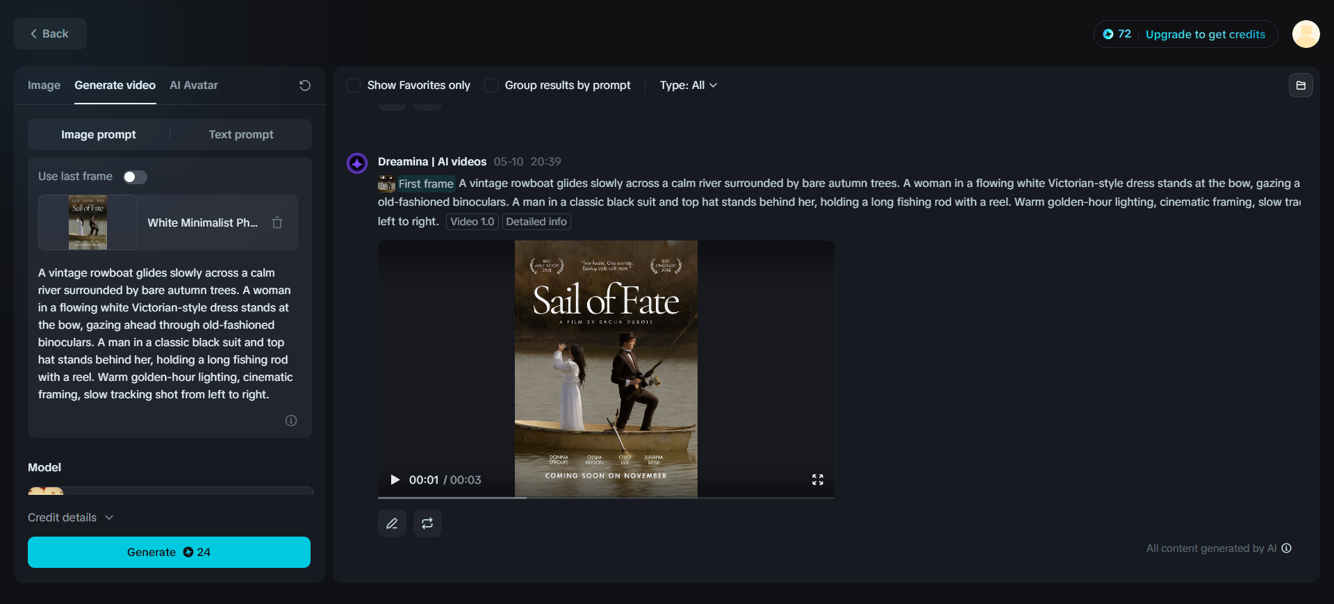Click the Generate 24 button
Viewport: 1334px width, 604px height.
[x=169, y=552]
